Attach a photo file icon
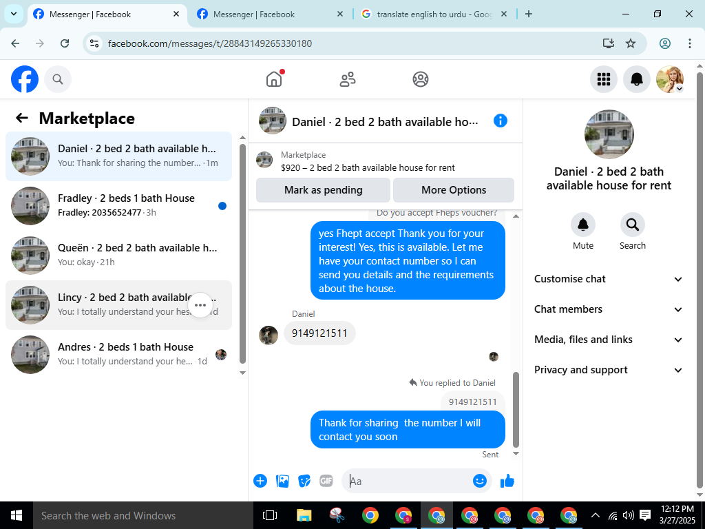 pyautogui.click(x=282, y=481)
